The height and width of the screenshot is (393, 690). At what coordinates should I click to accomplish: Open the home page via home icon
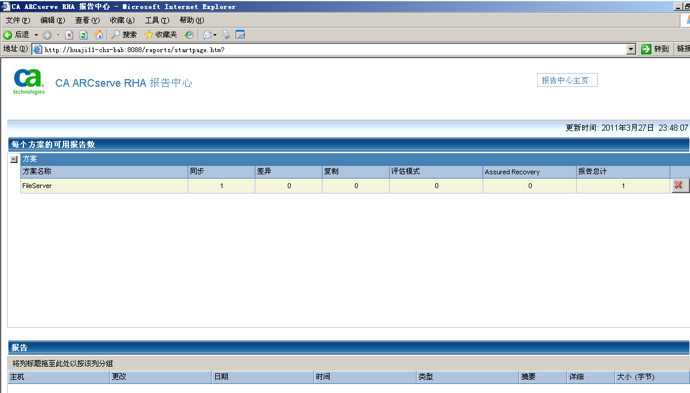[100, 35]
